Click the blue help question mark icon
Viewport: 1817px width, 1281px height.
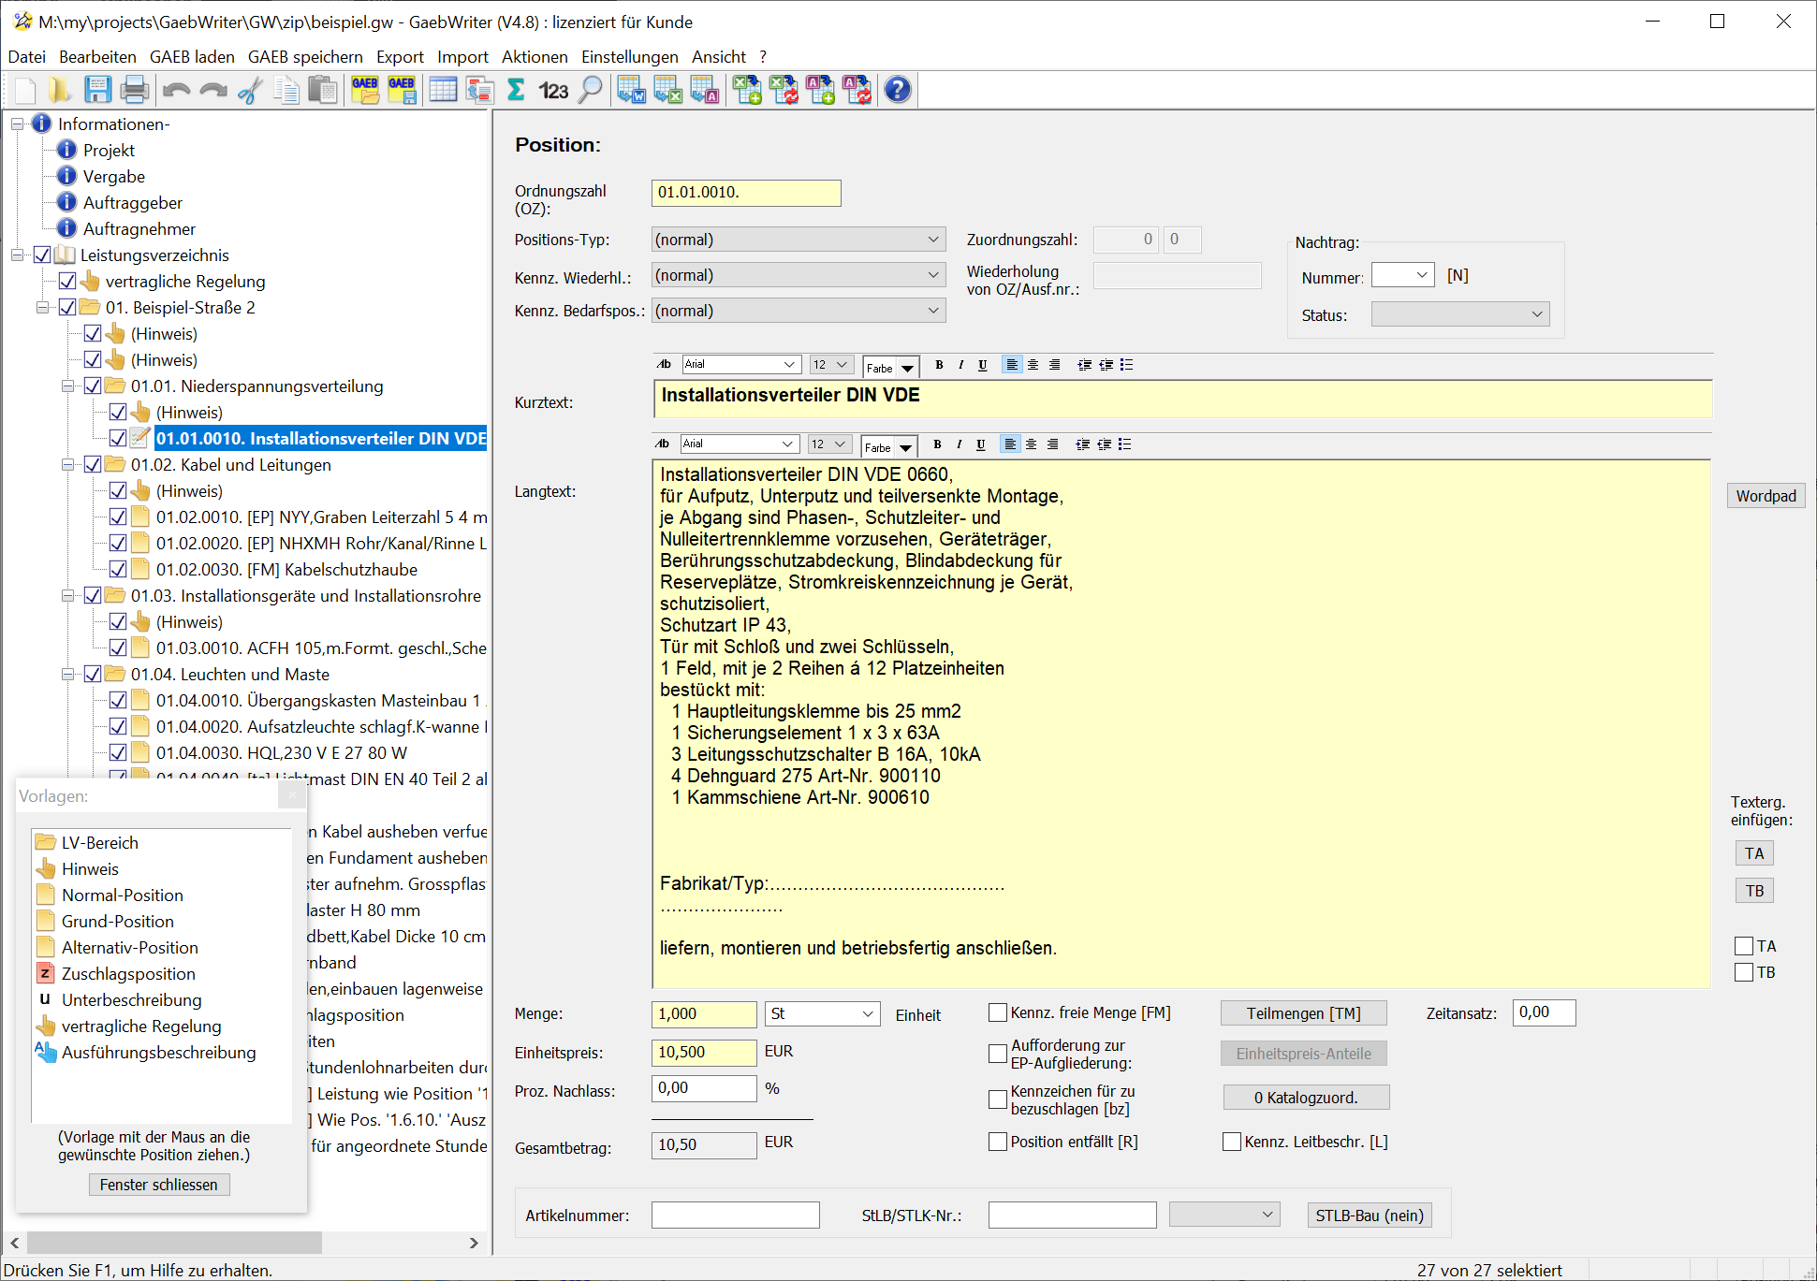898,90
